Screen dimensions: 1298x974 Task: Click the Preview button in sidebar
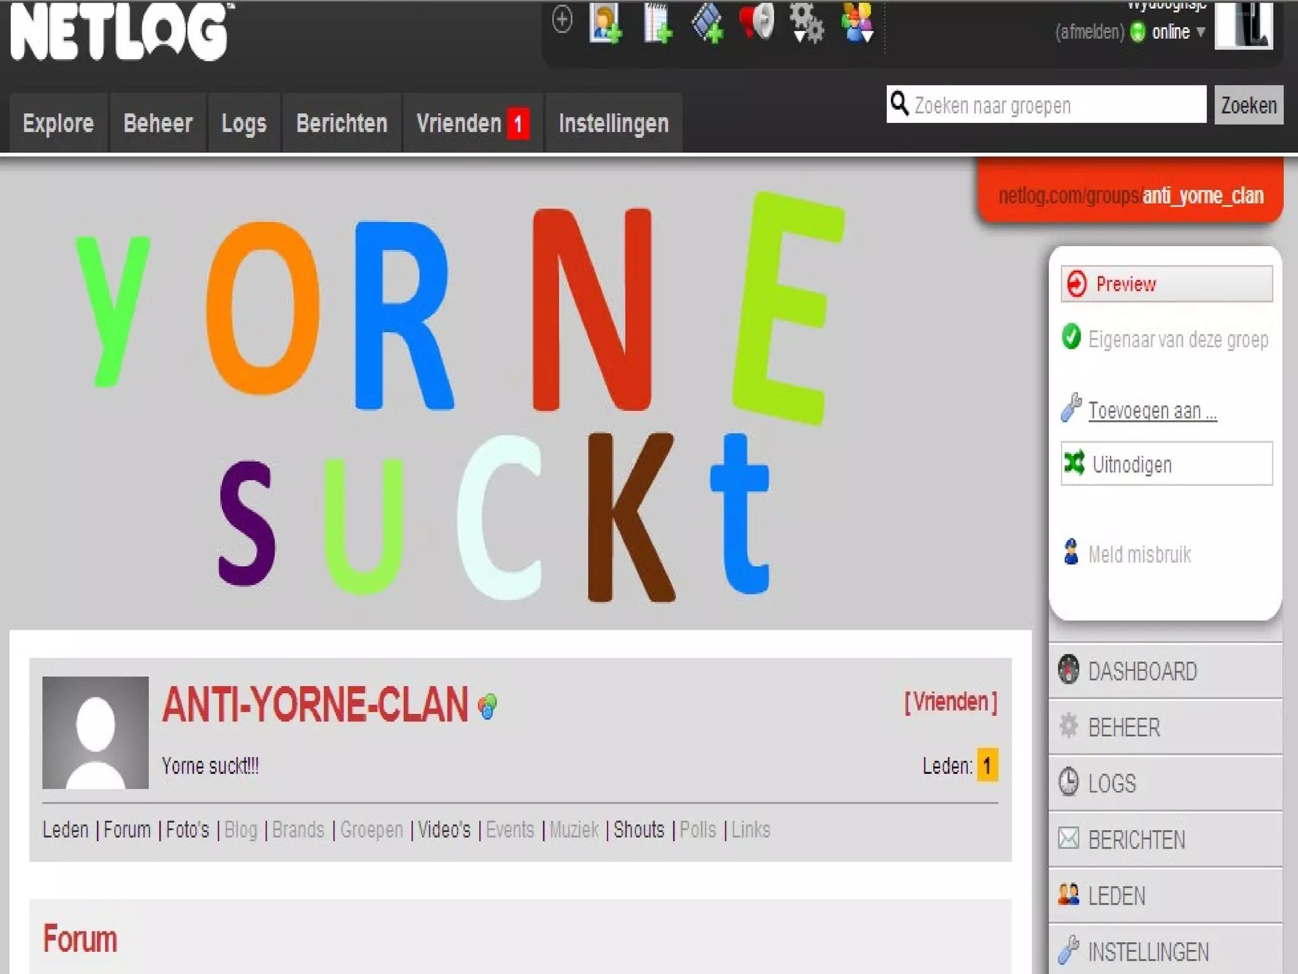pos(1166,284)
